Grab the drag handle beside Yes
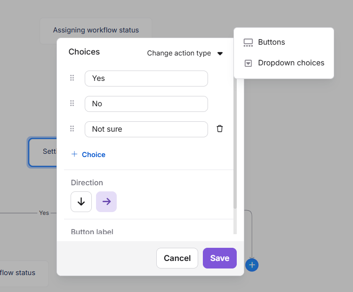353x292 pixels. 72,78
